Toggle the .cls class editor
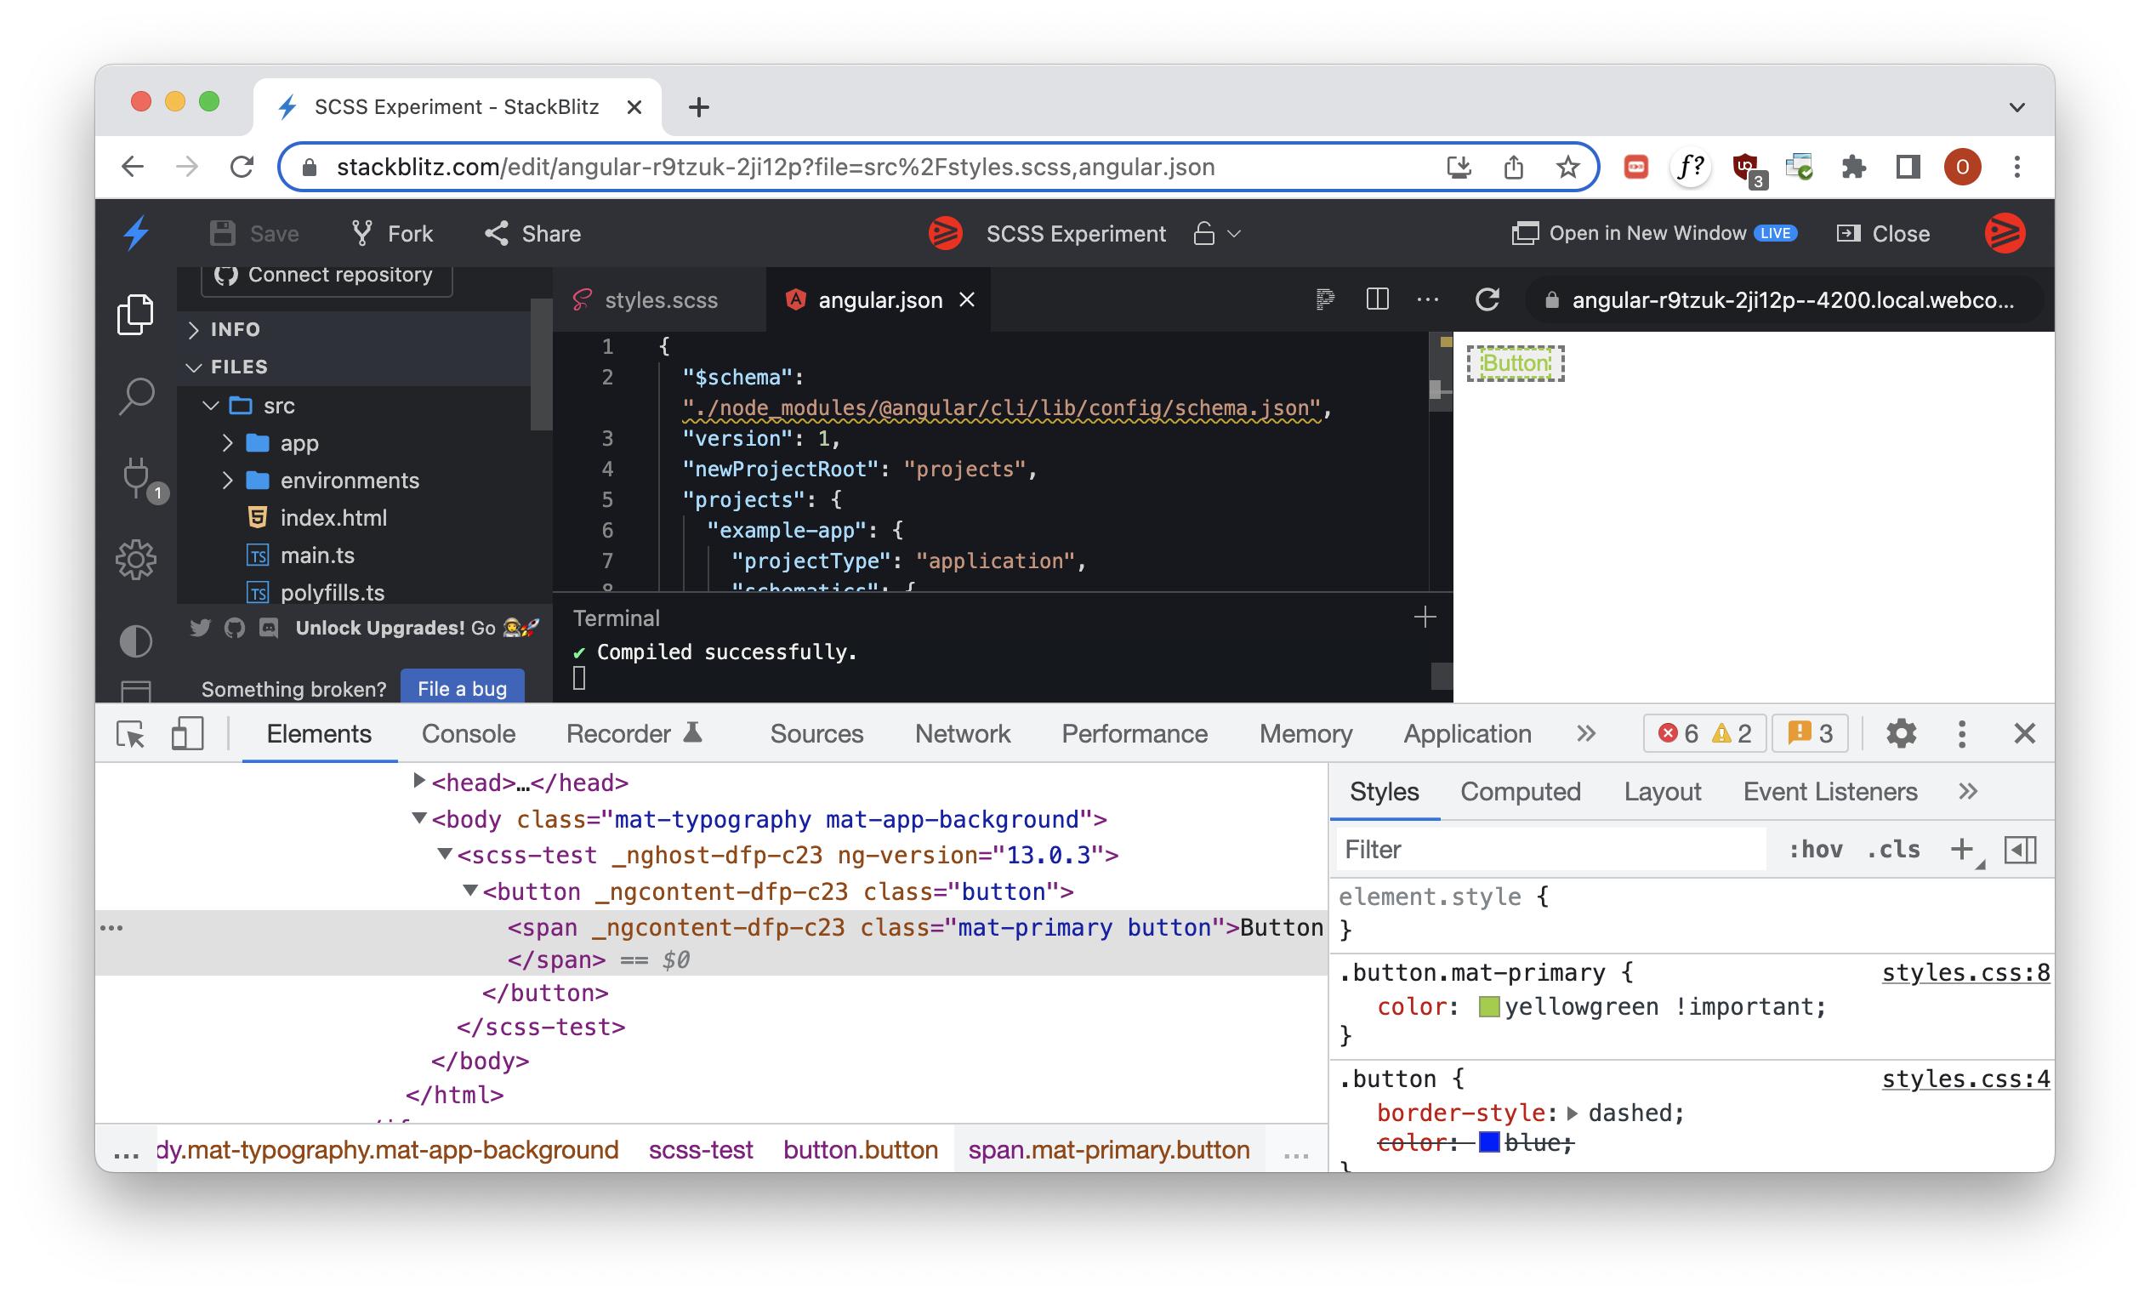This screenshot has height=1298, width=2150. pos(1892,850)
